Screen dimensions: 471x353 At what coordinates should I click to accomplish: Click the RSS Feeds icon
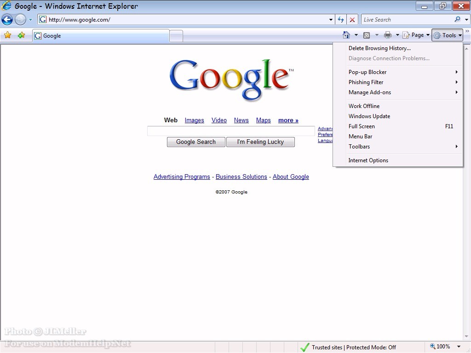point(367,35)
